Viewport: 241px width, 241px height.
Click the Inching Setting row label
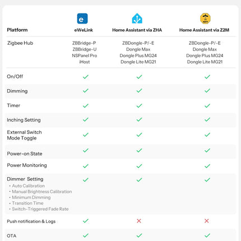(x=24, y=120)
